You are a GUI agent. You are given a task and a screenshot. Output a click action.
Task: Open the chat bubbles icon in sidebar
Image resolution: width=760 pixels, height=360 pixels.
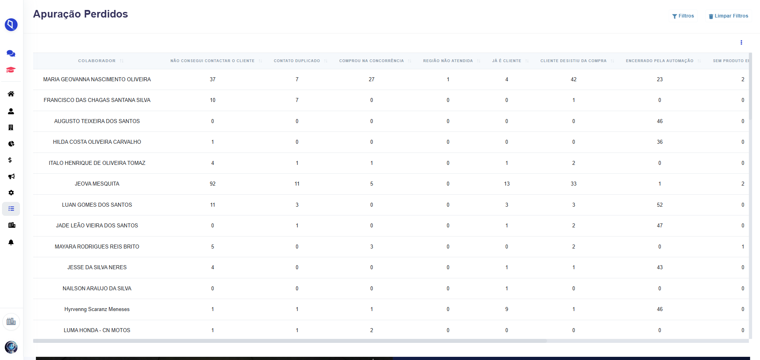11,53
